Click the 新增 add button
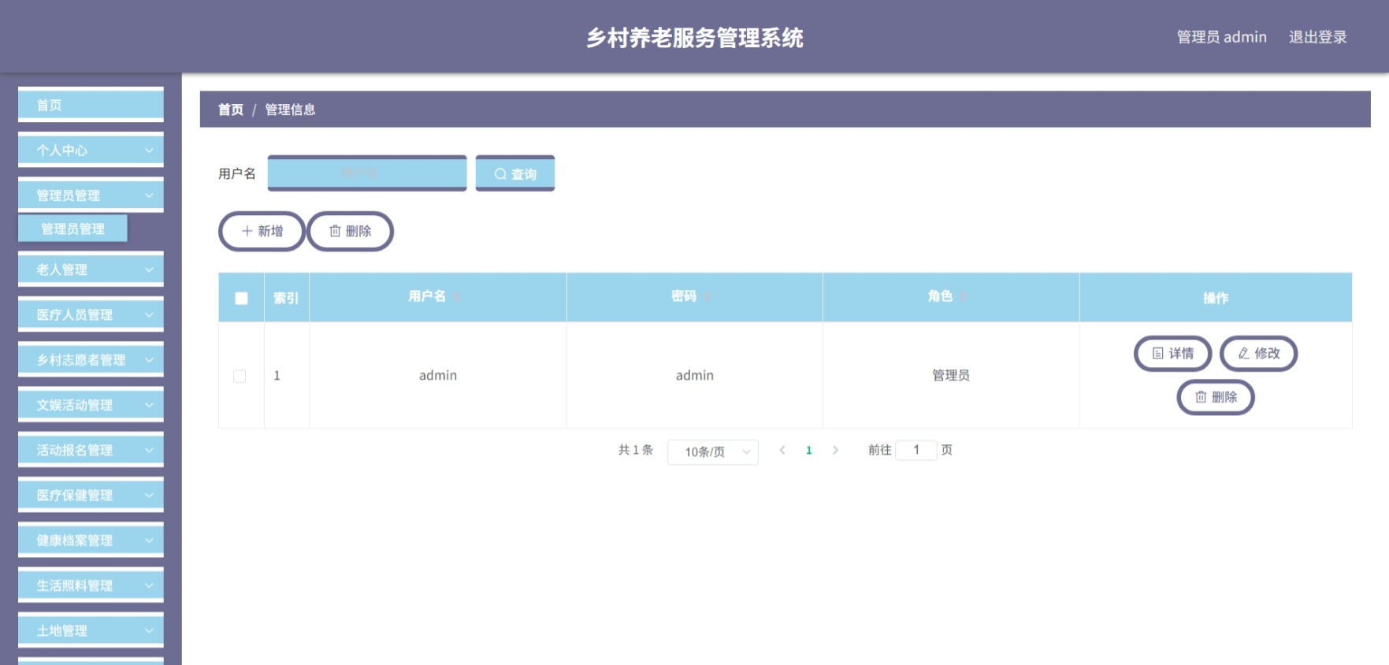Viewport: 1389px width, 665px height. pos(262,231)
